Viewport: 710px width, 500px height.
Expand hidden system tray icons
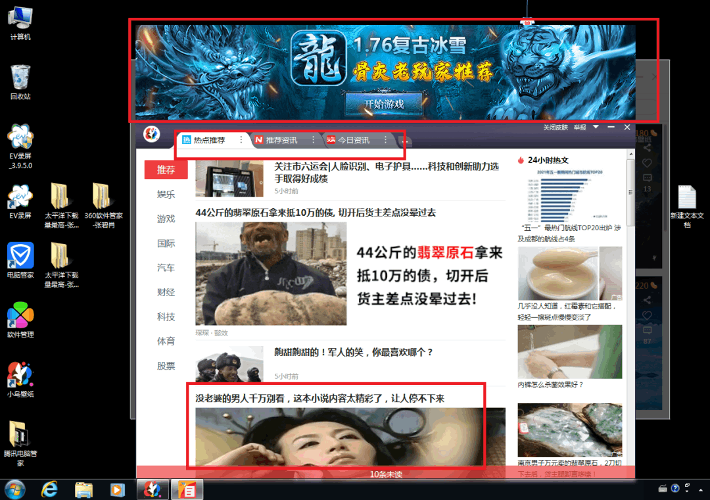pyautogui.click(x=701, y=490)
